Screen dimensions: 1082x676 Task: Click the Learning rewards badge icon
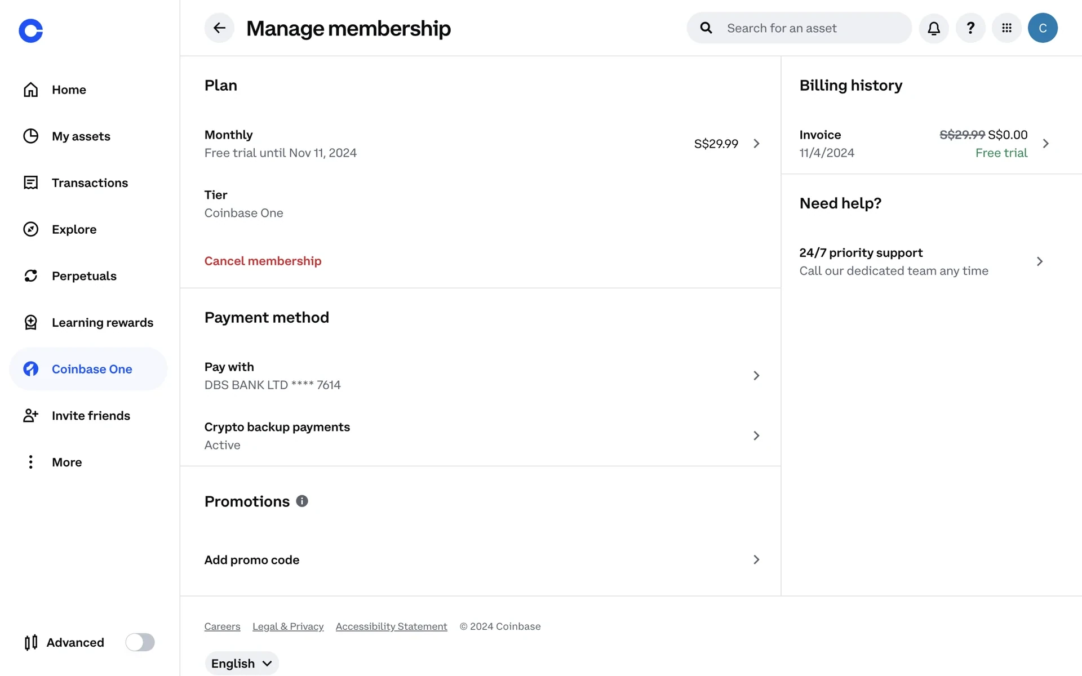point(30,322)
